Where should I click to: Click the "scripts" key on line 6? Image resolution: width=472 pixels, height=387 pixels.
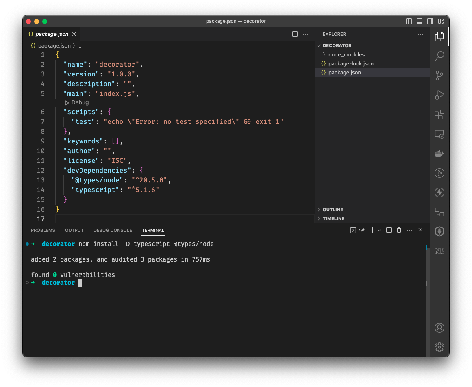(81, 112)
